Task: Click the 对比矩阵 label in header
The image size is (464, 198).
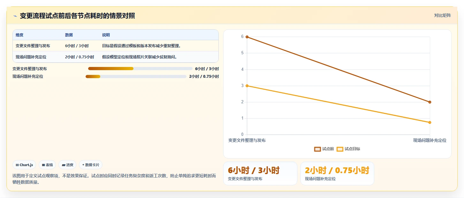Action: point(442,15)
